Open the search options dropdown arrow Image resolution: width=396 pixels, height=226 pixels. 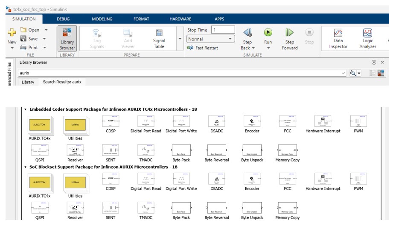[x=359, y=73]
